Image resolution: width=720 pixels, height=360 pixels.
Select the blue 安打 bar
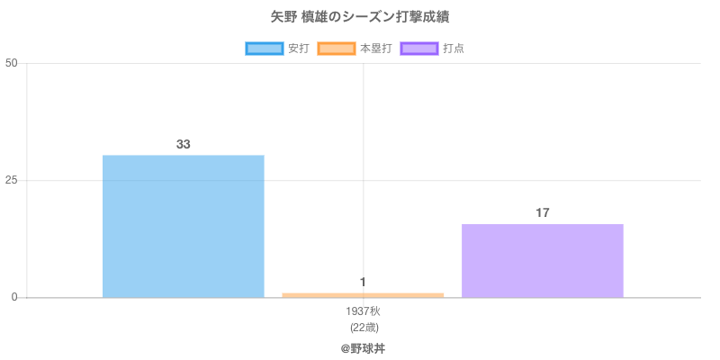click(183, 226)
